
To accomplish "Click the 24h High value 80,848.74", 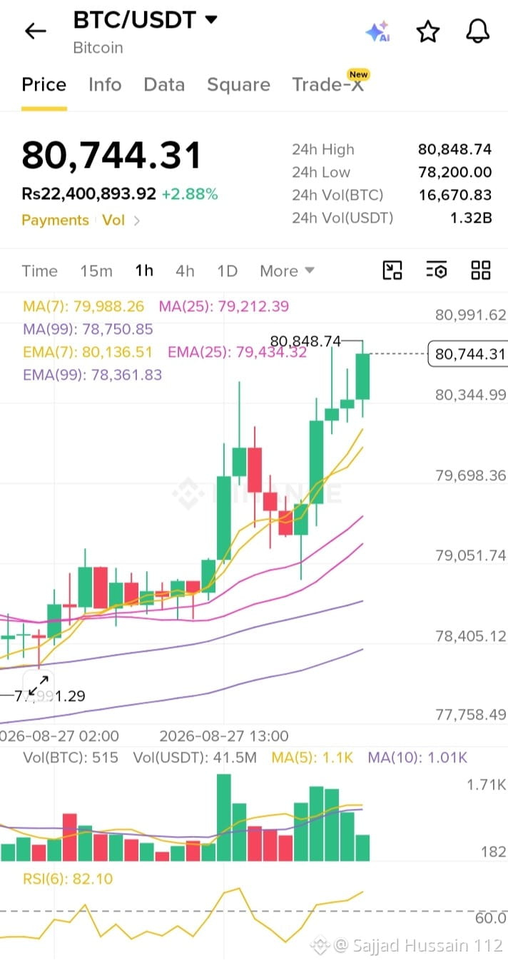I will [454, 149].
